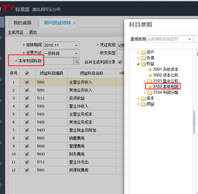Select the 3001 实收资本 account item
198x194 pixels.
point(166,70)
